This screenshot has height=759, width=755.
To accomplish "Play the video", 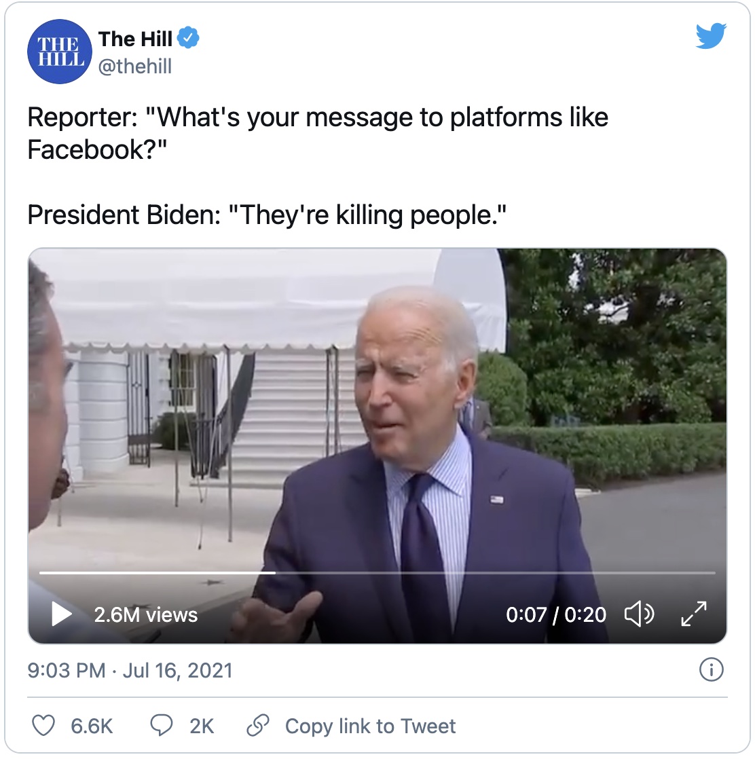I will 62,614.
